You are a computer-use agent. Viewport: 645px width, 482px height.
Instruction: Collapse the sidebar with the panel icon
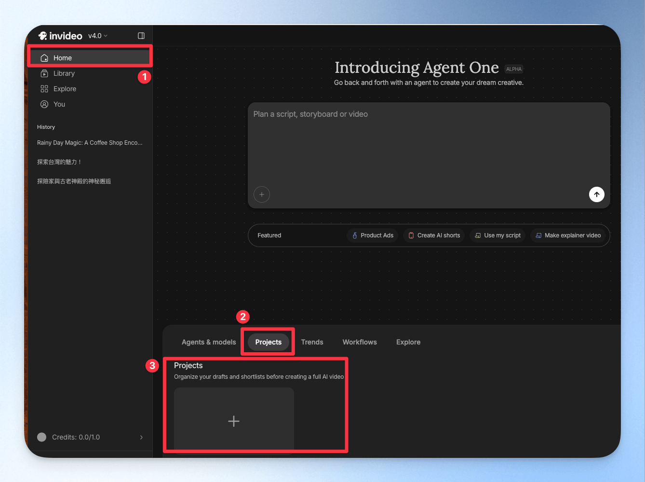141,36
